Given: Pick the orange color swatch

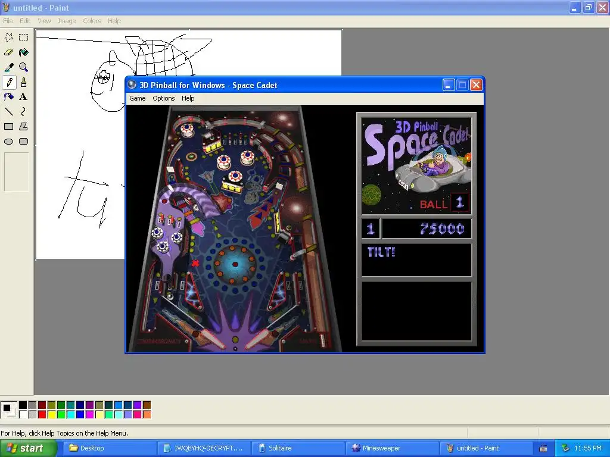Looking at the screenshot, I should pyautogui.click(x=147, y=415).
